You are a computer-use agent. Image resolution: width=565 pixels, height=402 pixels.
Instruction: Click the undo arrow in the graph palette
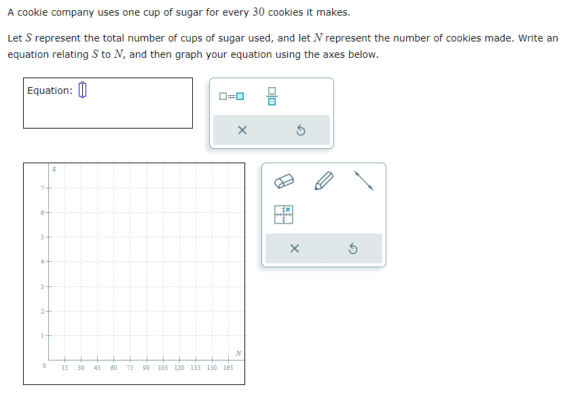(352, 249)
